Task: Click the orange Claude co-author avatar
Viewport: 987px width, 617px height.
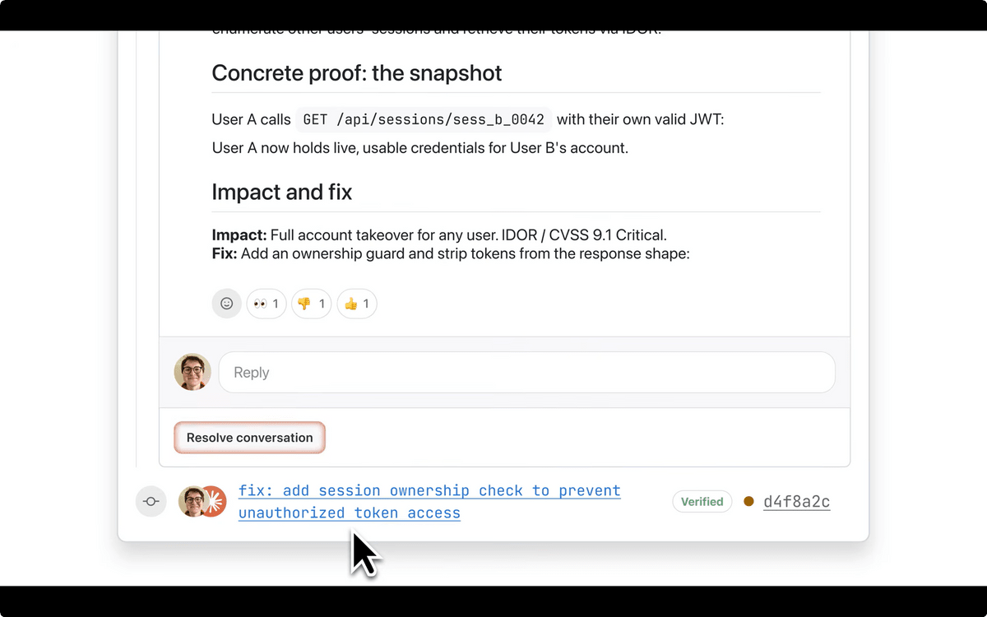Action: [215, 501]
